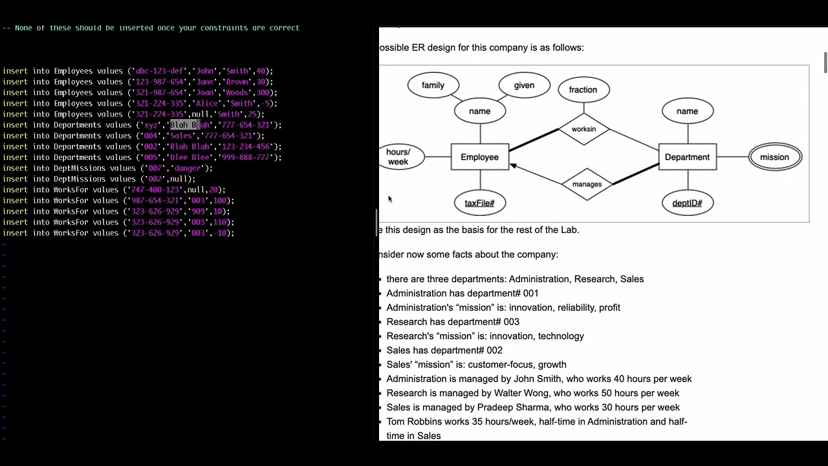The width and height of the screenshot is (828, 466).
Task: Select the Departments insert line for '002' Blah Blah
Action: click(142, 147)
